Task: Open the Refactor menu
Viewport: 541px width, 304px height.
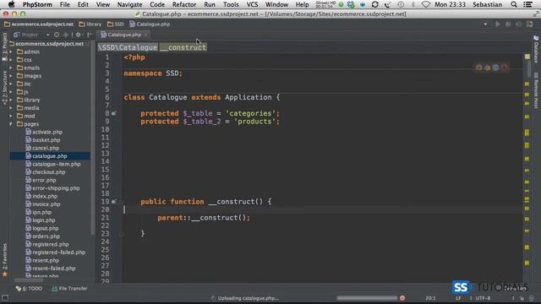Action: pos(184,4)
